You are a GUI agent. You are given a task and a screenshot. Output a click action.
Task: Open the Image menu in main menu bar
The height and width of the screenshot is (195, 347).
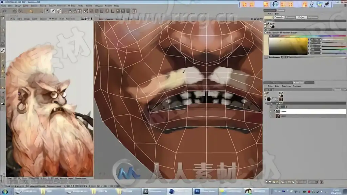pyautogui.click(x=18, y=5)
